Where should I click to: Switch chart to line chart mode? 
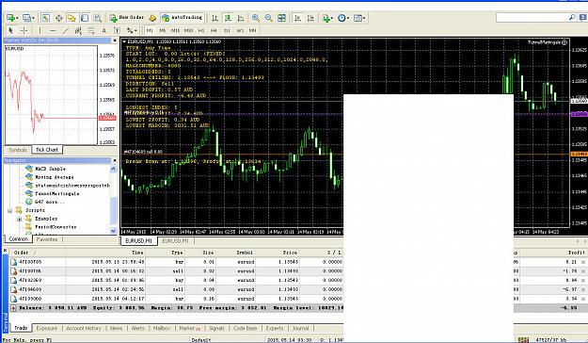(x=241, y=18)
